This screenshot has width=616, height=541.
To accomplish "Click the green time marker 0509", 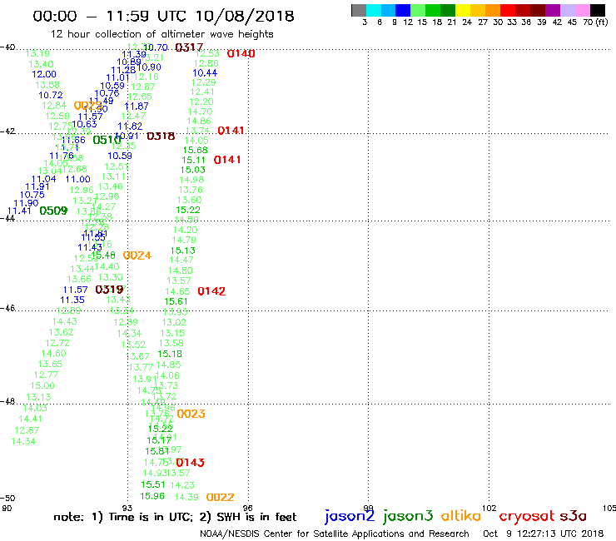I will (x=53, y=211).
